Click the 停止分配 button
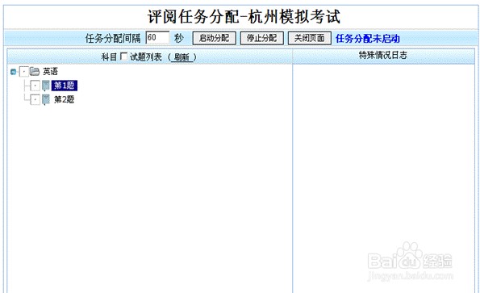The image size is (480, 293). [261, 38]
